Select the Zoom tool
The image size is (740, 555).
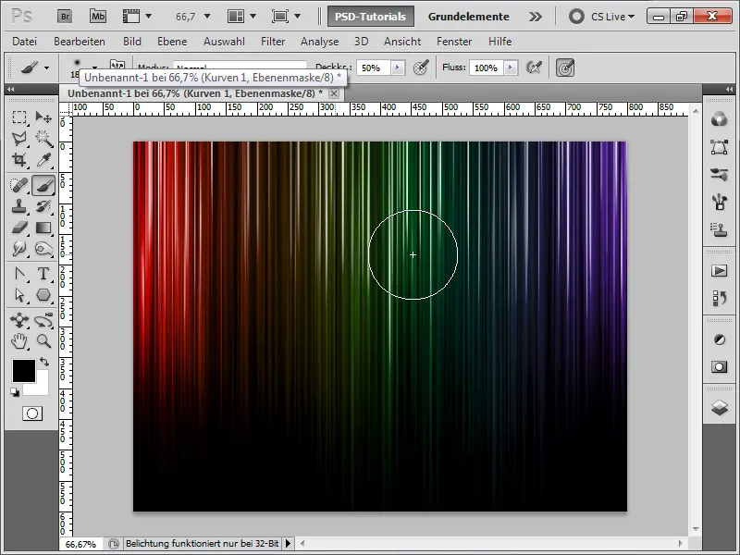tap(43, 341)
